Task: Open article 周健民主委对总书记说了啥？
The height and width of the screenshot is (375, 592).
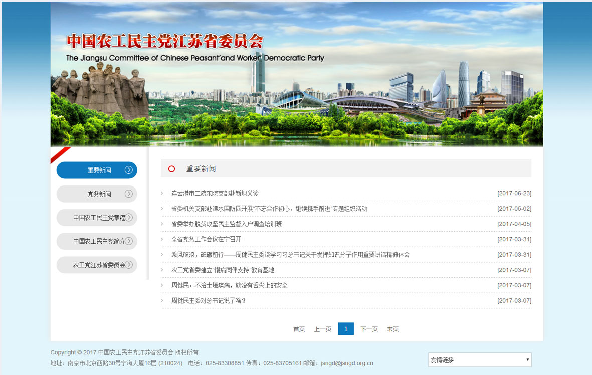Action: (x=209, y=301)
